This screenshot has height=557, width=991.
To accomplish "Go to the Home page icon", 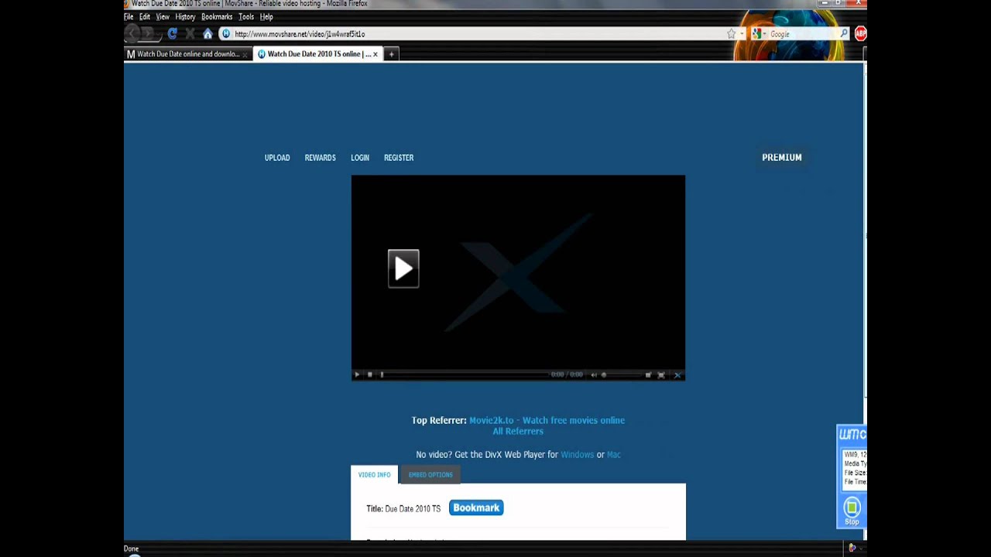I will (207, 34).
